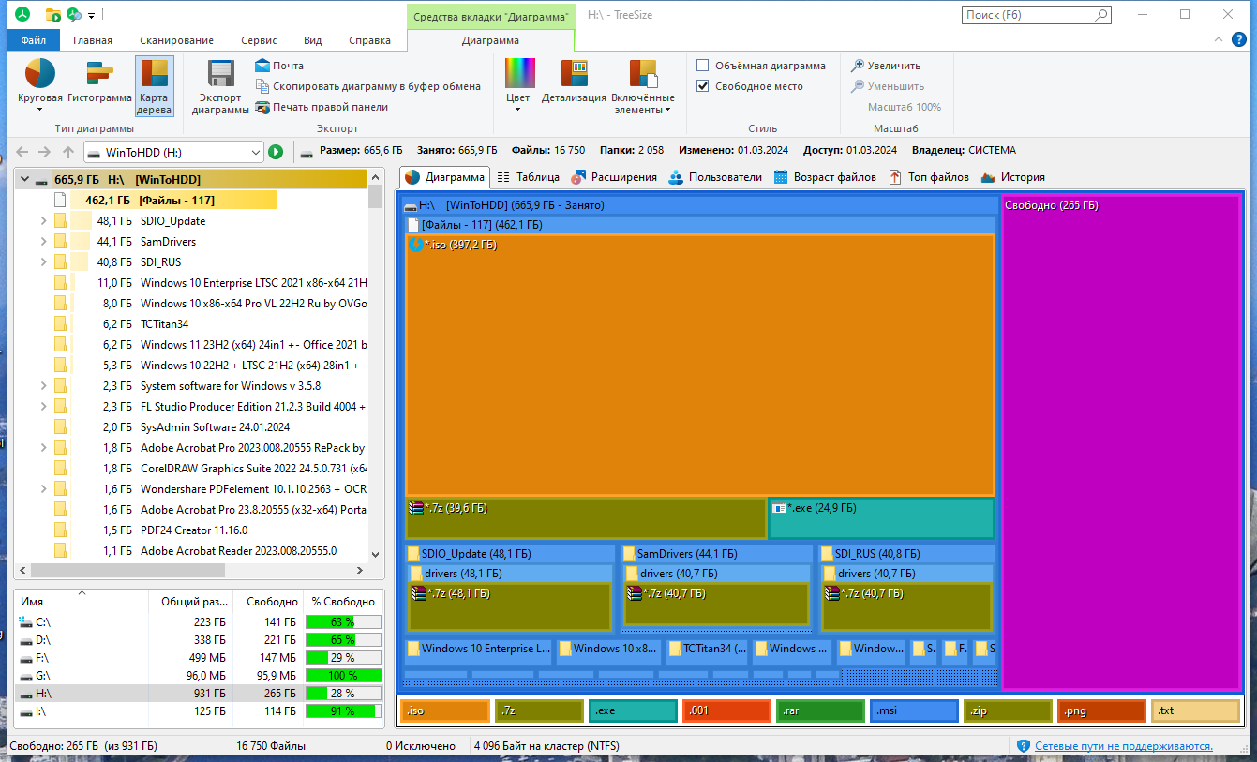Click the Увеличить zoom-in icon
This screenshot has width=1257, height=762.
point(857,66)
